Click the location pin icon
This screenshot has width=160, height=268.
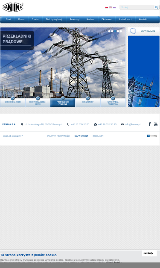pyautogui.click(x=22, y=124)
